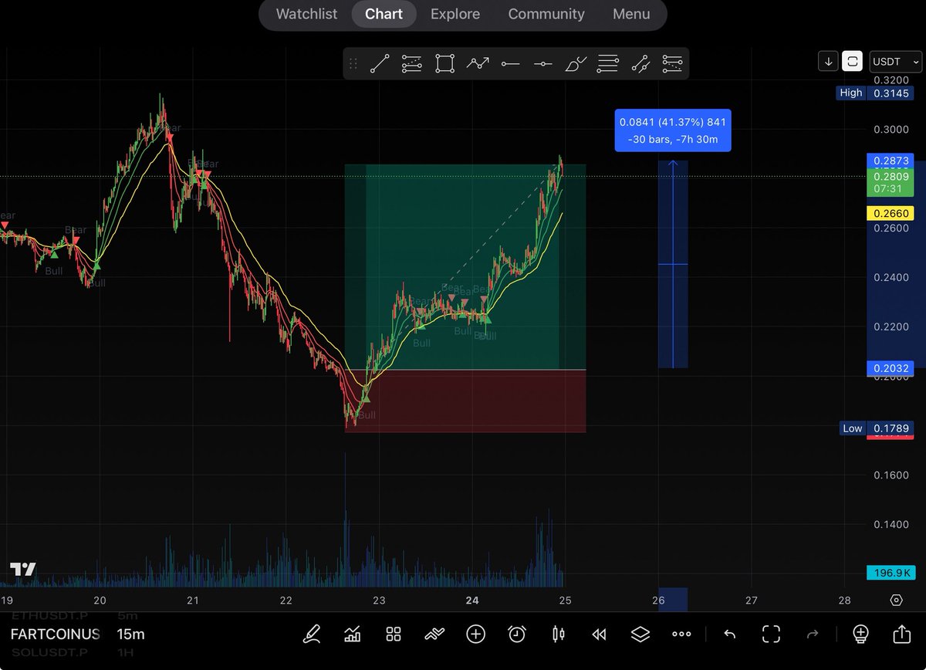Open the three-dot more options menu
926x670 pixels.
point(681,634)
